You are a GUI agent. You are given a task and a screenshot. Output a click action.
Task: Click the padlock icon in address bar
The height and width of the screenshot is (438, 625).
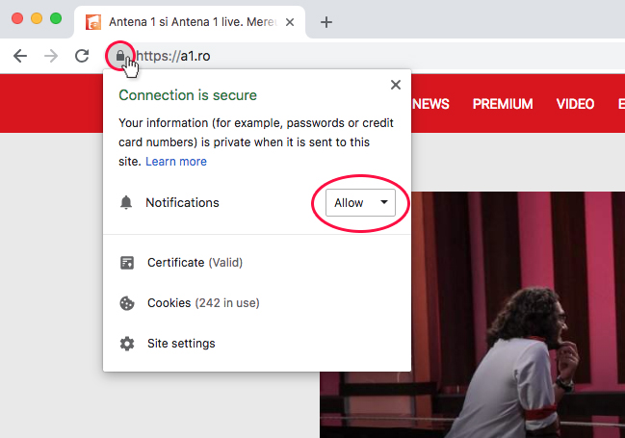[x=118, y=56]
